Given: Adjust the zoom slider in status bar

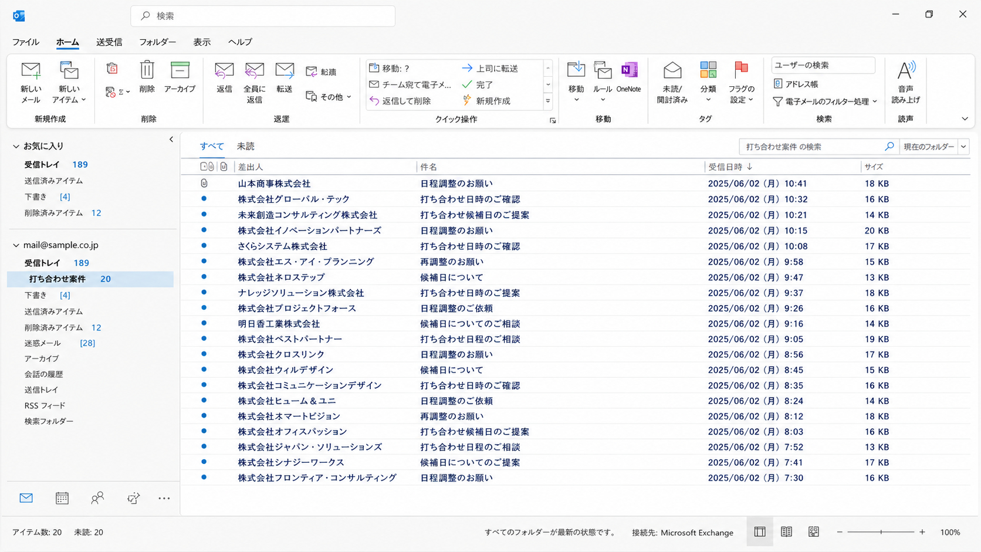Looking at the screenshot, I should click(x=881, y=532).
